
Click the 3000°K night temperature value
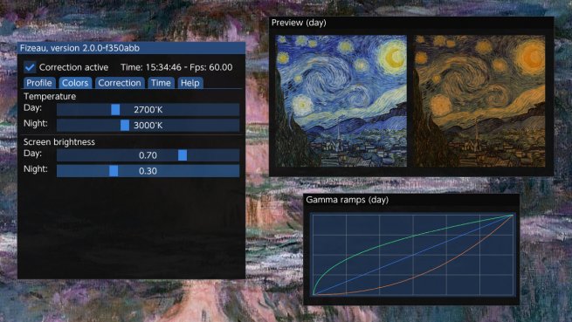pyautogui.click(x=148, y=126)
